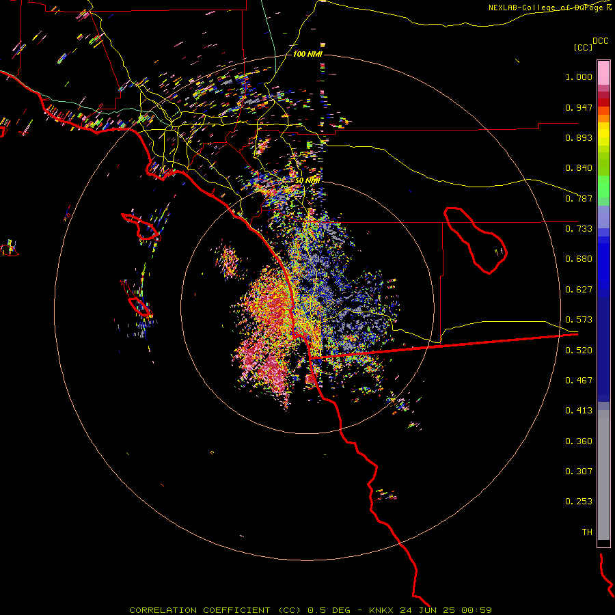Click the Salton Sea outline on the map
The width and height of the screenshot is (615, 615).
475,240
